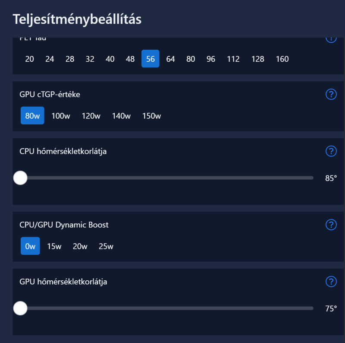Click the CPU temperature limit slider handle
The image size is (345, 343).
coord(20,178)
